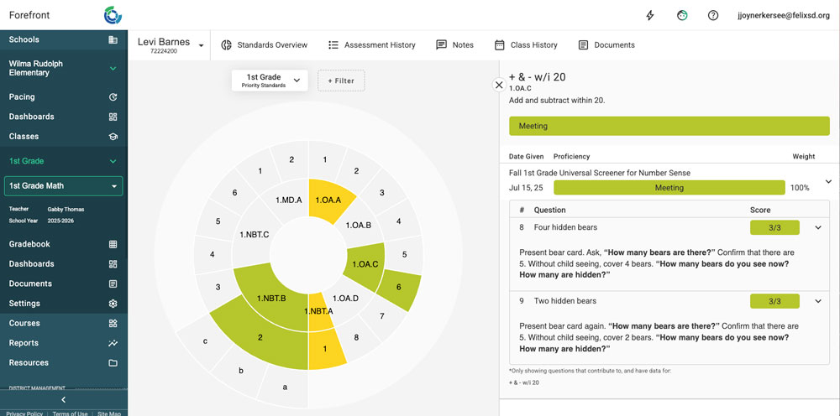Collapse the Fall Universal Screener assessment row
This screenshot has width=840, height=416.
(828, 181)
